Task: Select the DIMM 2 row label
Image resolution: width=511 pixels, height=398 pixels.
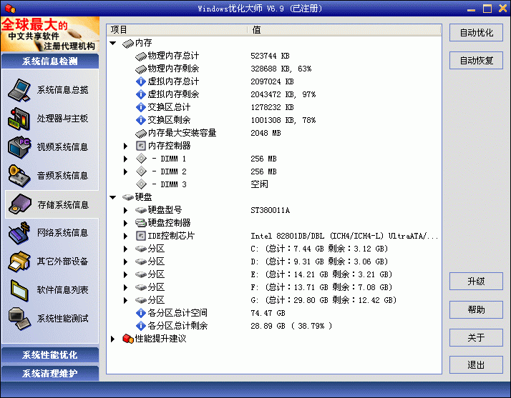Action: tap(170, 171)
